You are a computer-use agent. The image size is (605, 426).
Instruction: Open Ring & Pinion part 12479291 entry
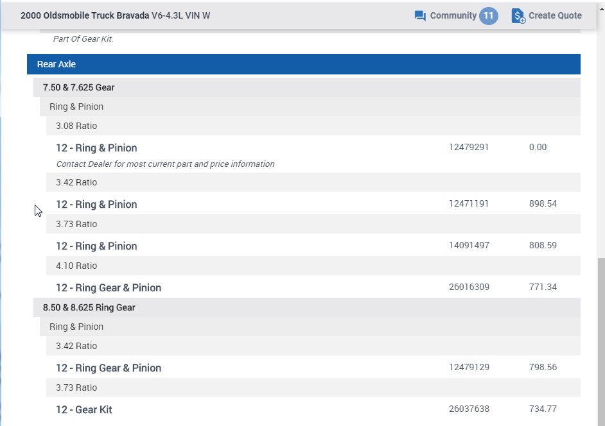[96, 148]
